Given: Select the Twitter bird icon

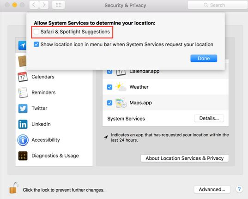Looking at the screenshot, I should tap(23, 109).
